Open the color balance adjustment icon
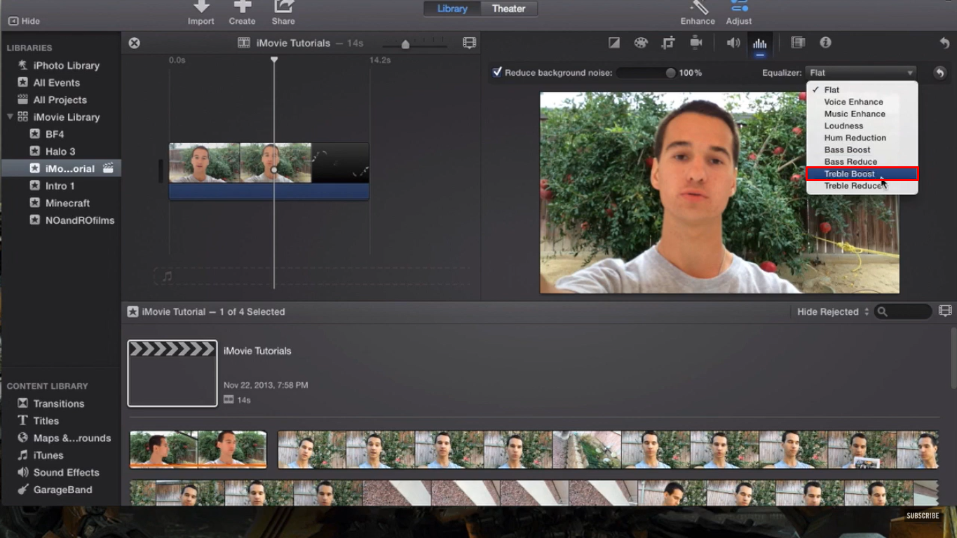 (x=614, y=43)
